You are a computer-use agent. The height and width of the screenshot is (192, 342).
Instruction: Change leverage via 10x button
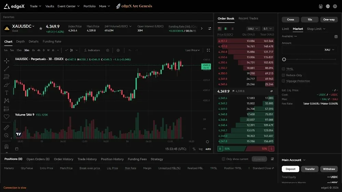[x=310, y=19]
